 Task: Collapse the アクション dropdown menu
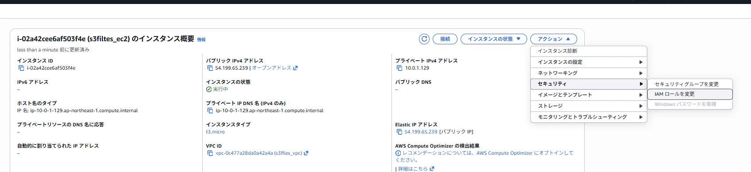pos(554,39)
